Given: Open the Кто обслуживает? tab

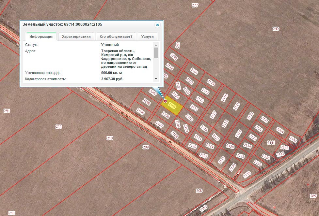Looking at the screenshot, I should [116, 36].
